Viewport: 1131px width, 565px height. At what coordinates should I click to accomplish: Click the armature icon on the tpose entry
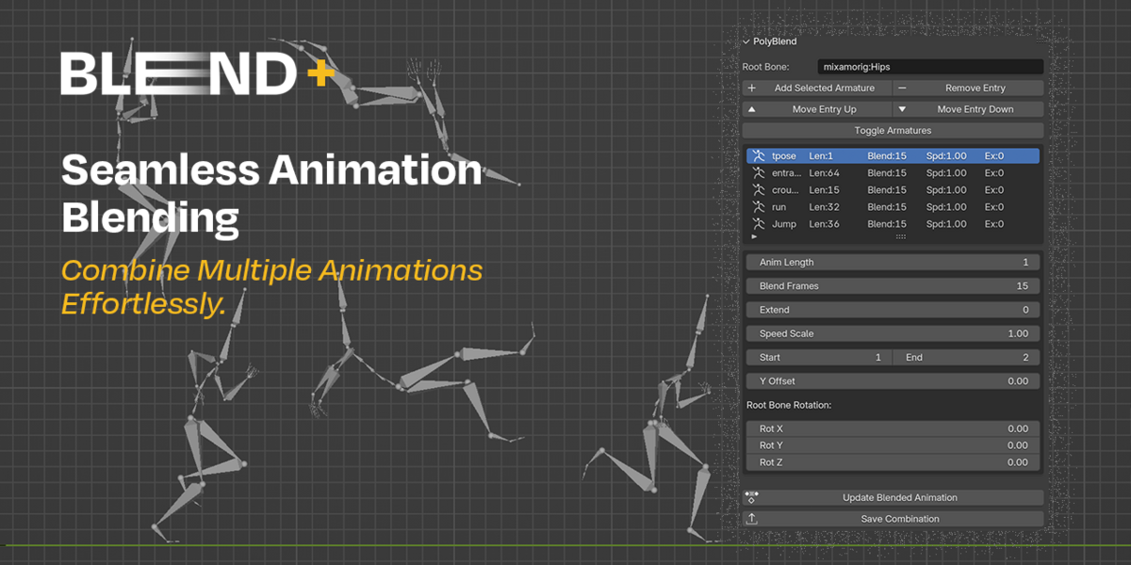pos(758,156)
